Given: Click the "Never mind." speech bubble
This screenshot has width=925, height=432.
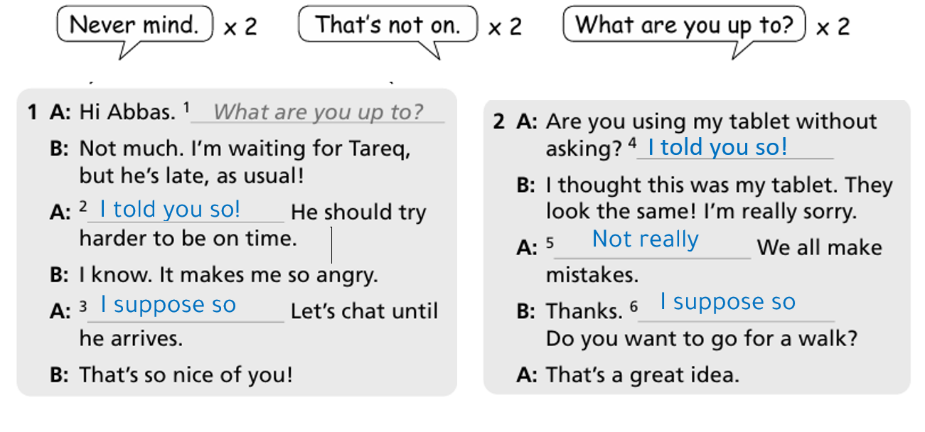Looking at the screenshot, I should coord(134,26).
